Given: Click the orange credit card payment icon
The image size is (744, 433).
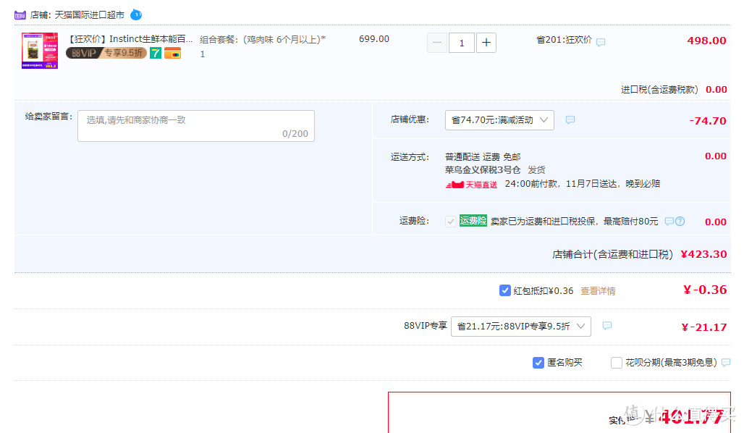Looking at the screenshot, I should (172, 53).
